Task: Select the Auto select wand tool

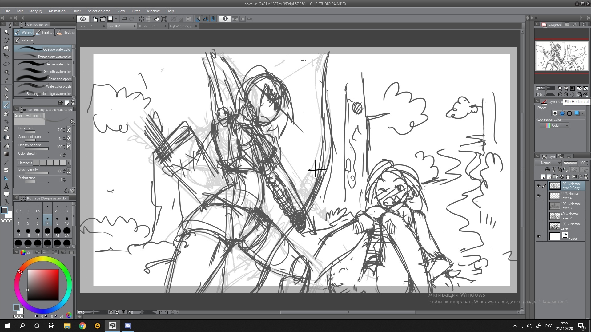Action: tap(6, 72)
